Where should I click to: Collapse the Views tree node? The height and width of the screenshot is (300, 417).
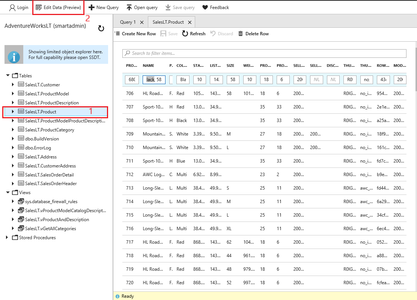(8, 193)
